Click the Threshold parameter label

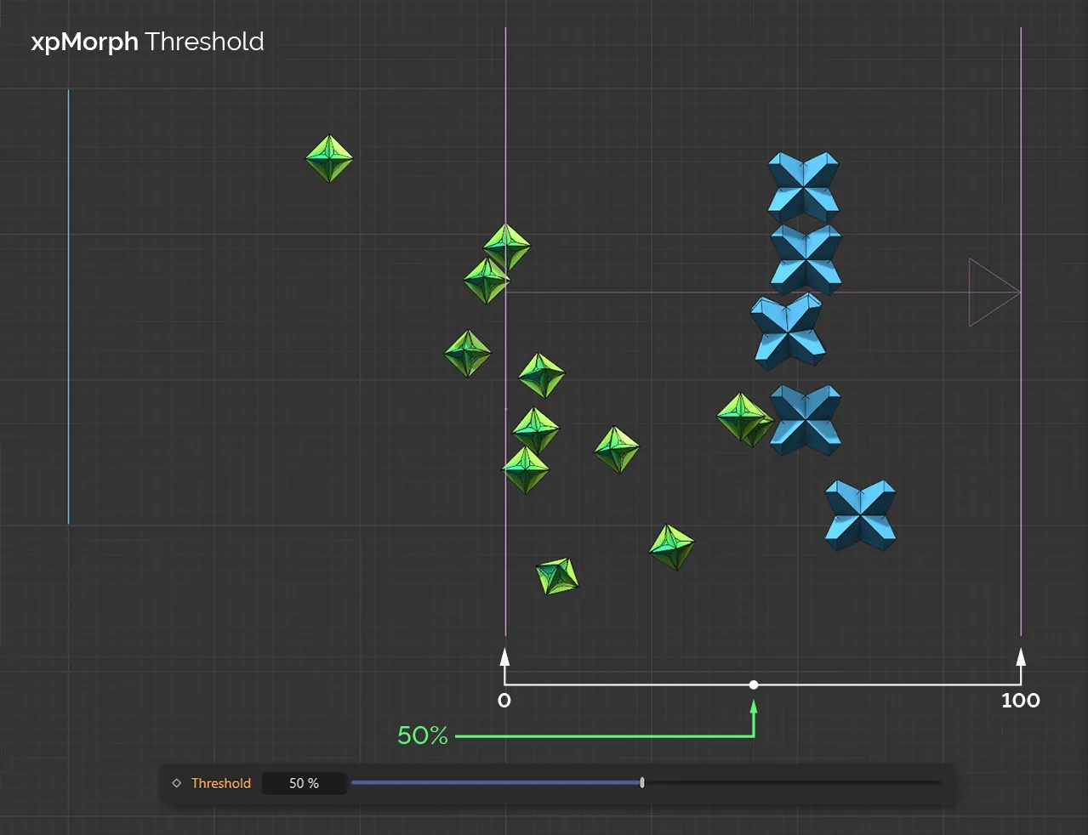tap(221, 783)
